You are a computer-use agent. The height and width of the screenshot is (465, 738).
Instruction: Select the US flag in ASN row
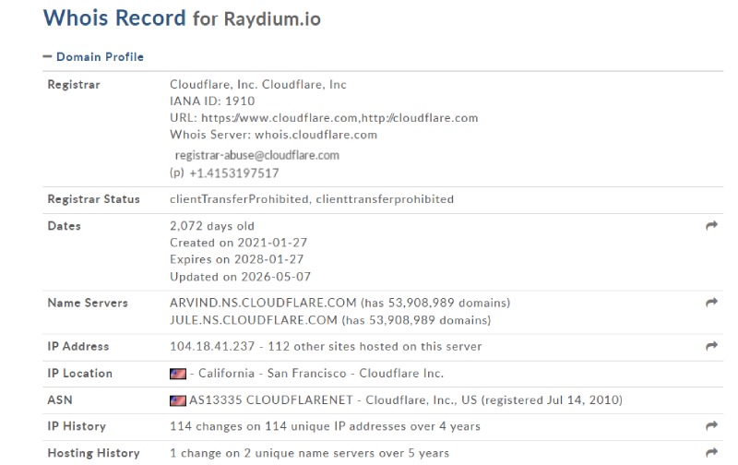click(178, 400)
